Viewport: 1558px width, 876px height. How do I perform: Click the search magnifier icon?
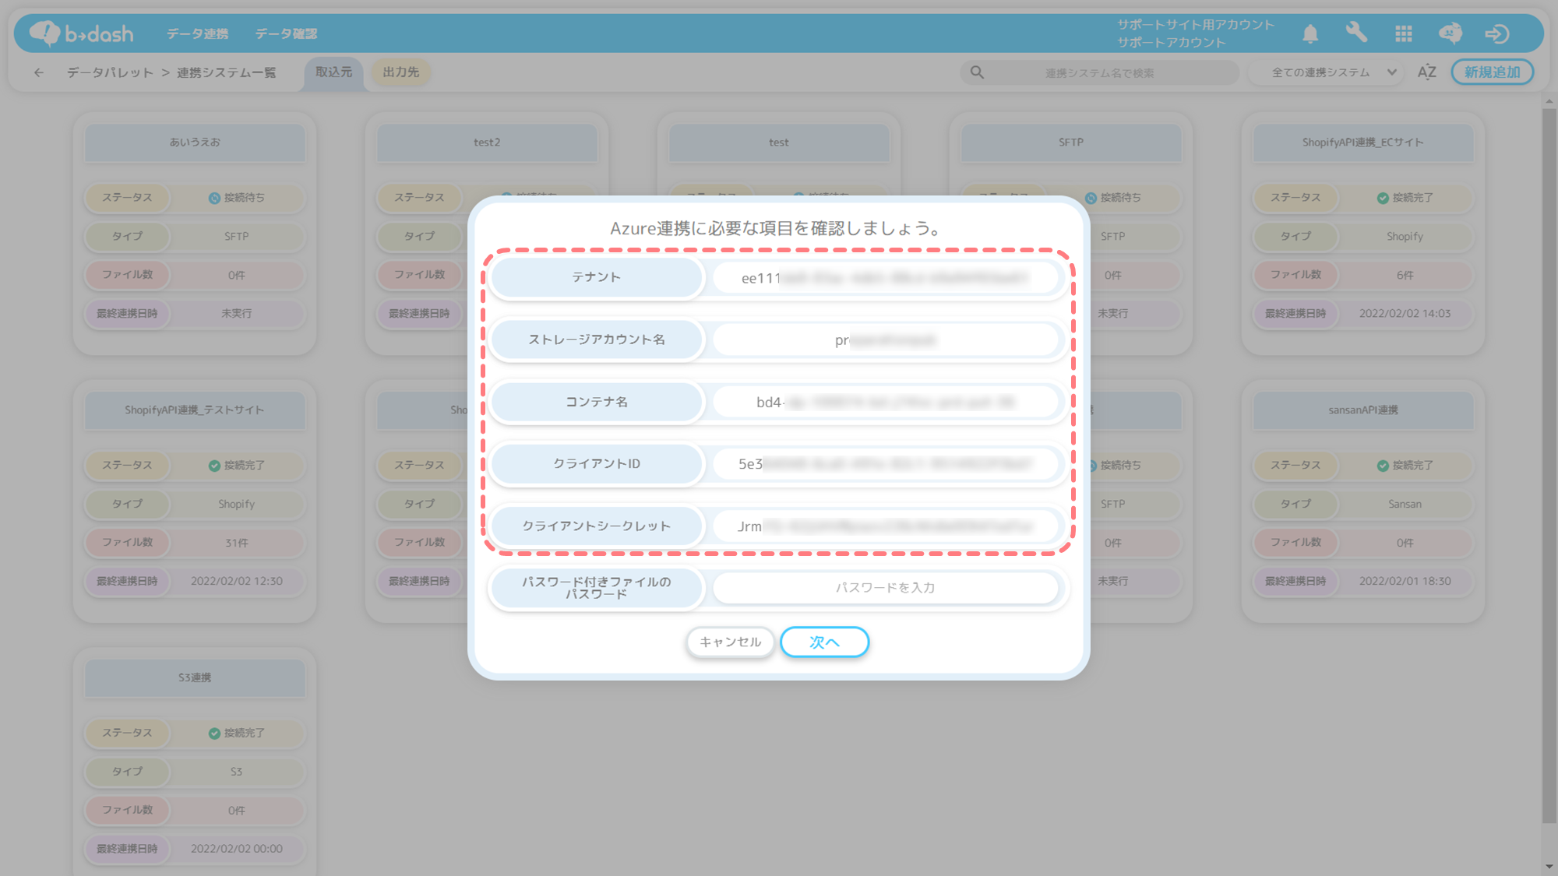(x=977, y=72)
